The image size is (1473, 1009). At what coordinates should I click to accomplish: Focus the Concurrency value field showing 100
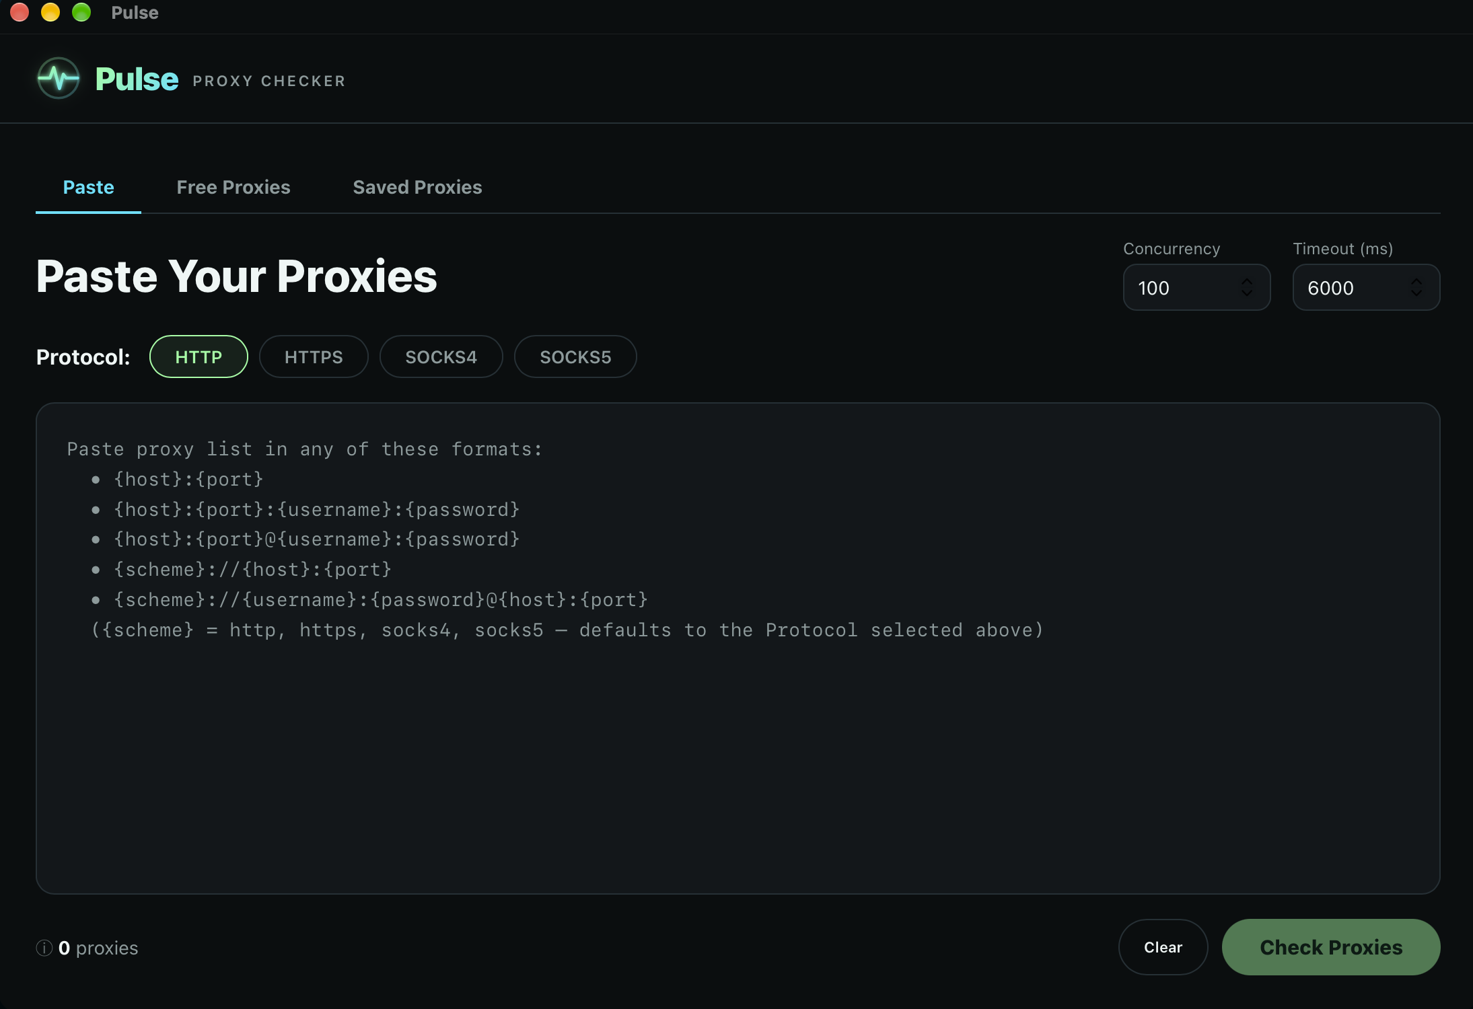coord(1197,287)
